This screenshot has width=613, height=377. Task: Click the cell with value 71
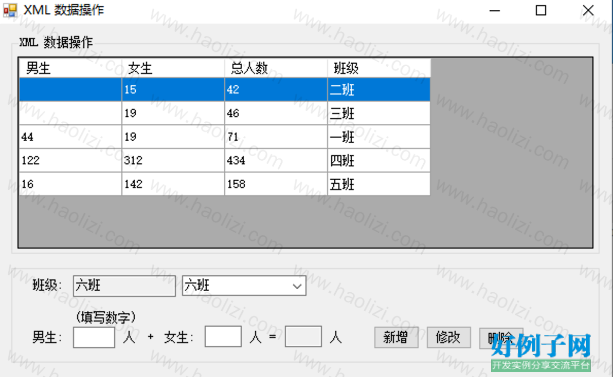tap(276, 137)
